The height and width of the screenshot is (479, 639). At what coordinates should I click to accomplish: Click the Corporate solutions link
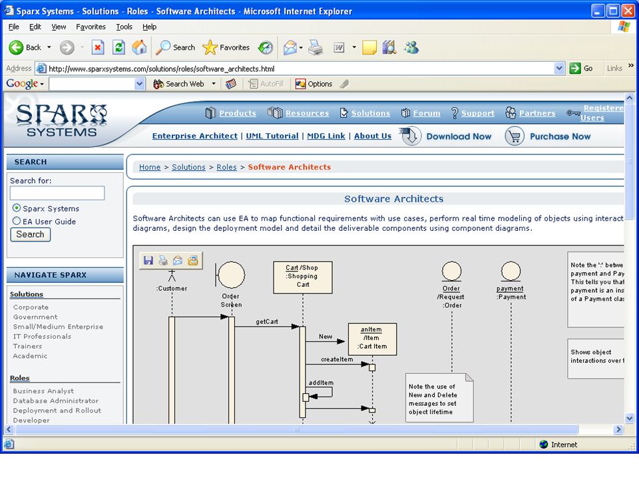pos(31,307)
